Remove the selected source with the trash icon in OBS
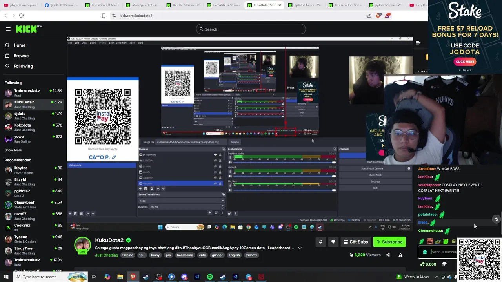The image size is (502, 282). click(146, 189)
